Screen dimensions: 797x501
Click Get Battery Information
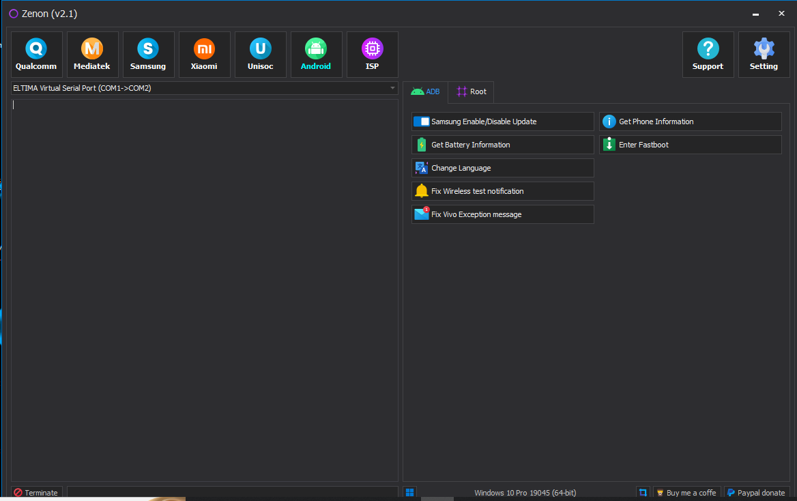click(x=502, y=145)
